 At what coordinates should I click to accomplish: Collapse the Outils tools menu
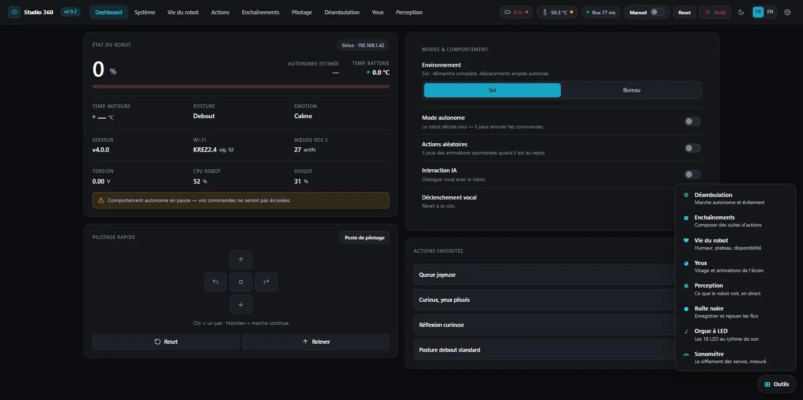point(776,384)
